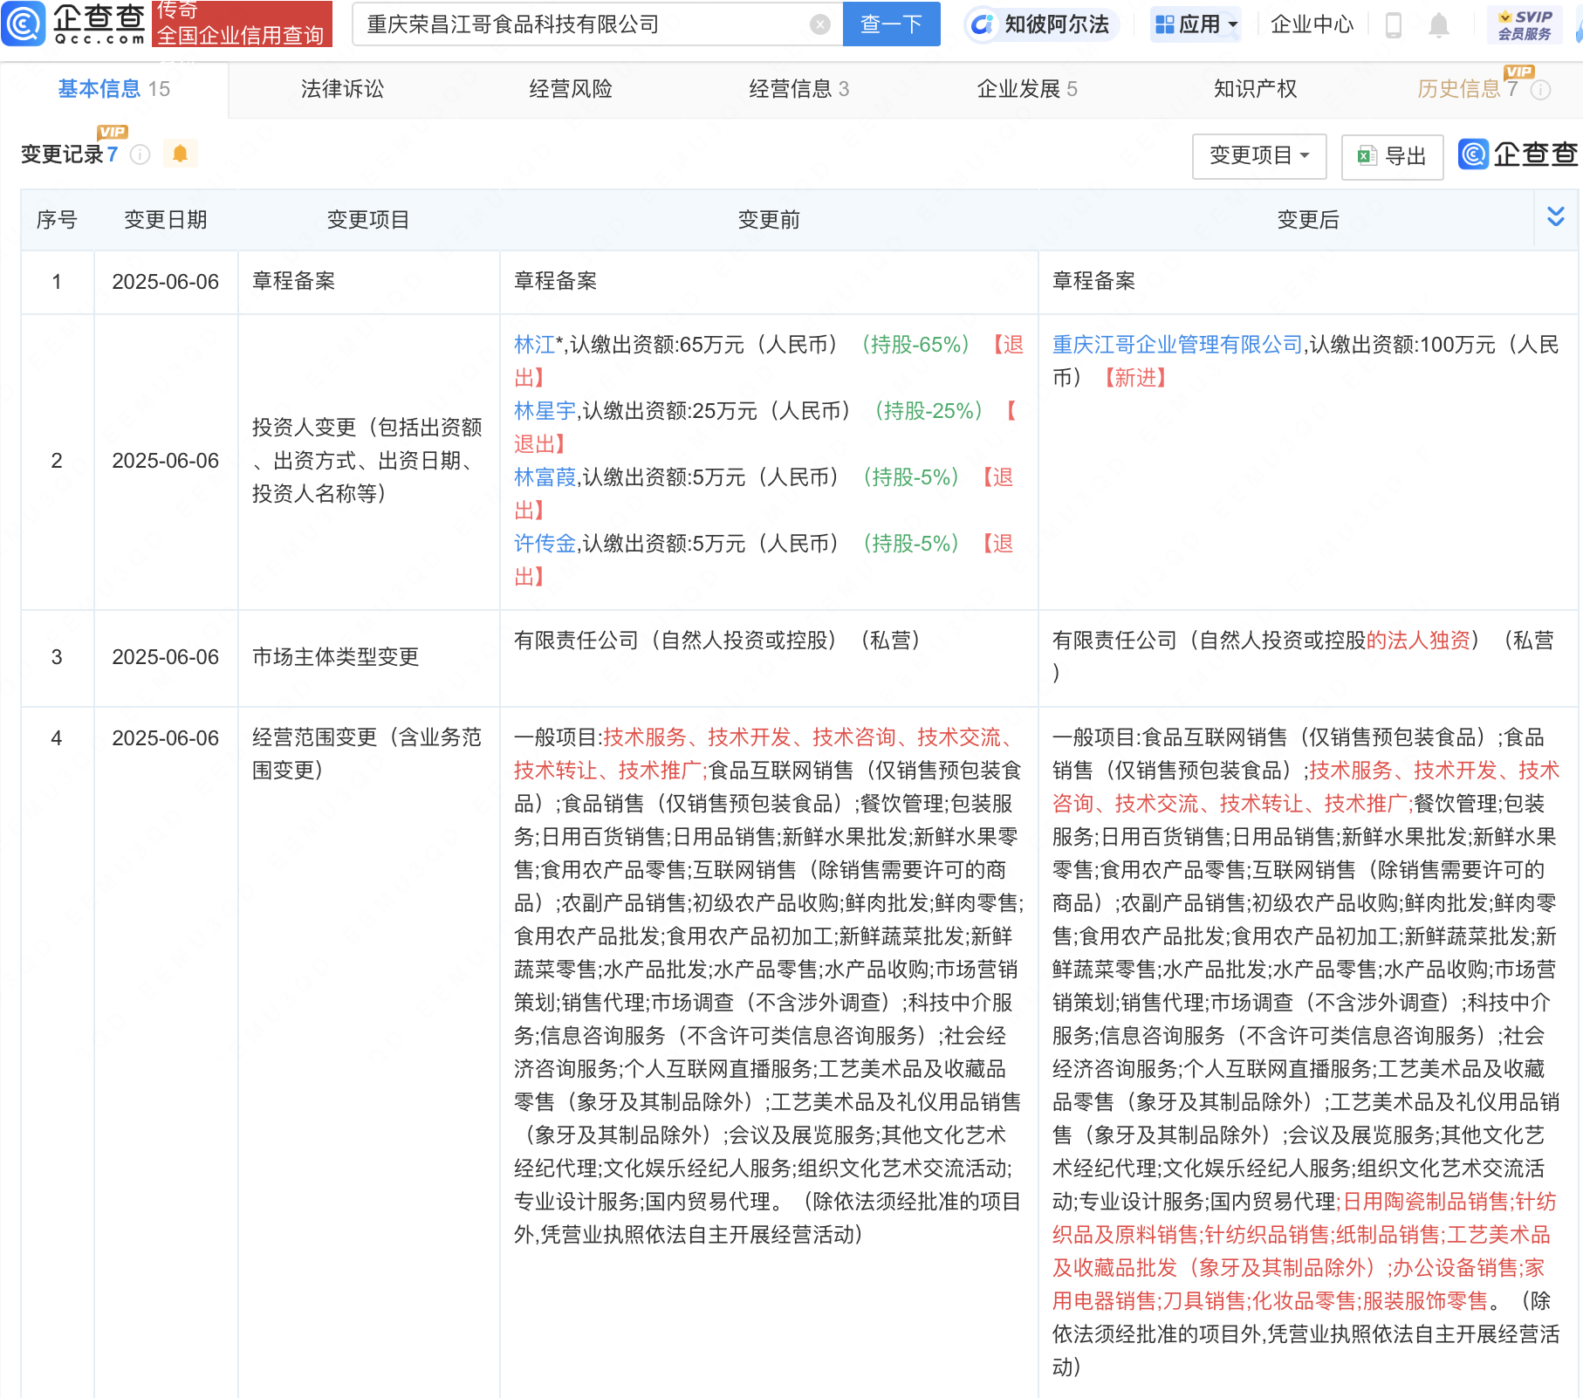Click the 企查查 home logo
Viewport: 1583px width, 1398px height.
77,24
